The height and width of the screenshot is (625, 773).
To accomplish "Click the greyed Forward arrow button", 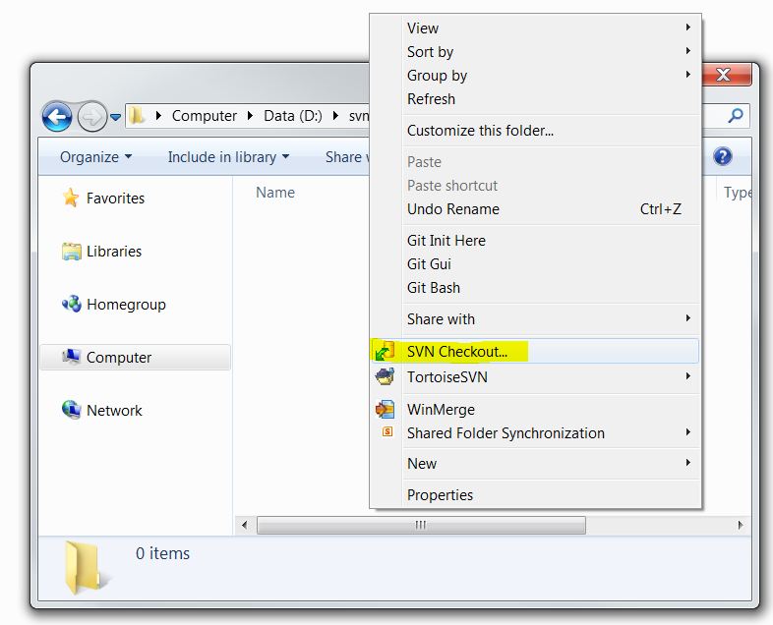I will 92,117.
